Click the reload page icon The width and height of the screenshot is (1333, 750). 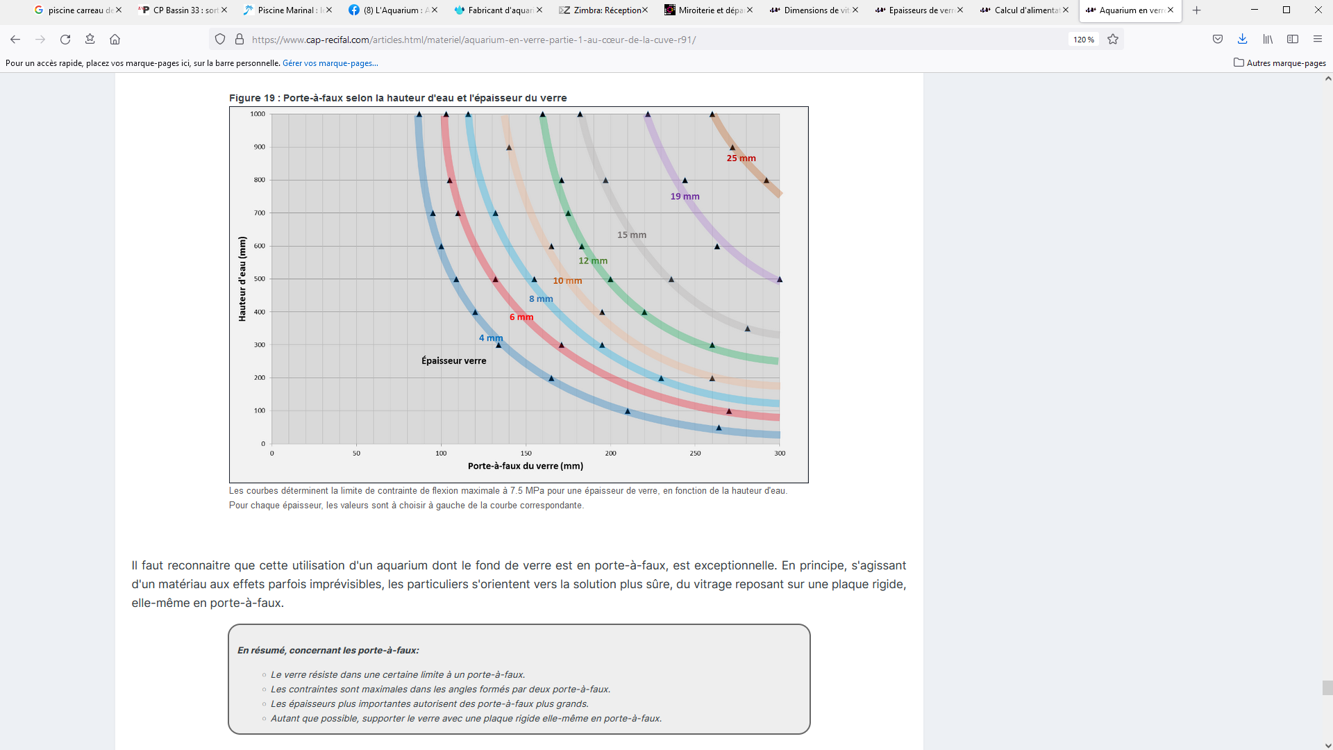[65, 40]
